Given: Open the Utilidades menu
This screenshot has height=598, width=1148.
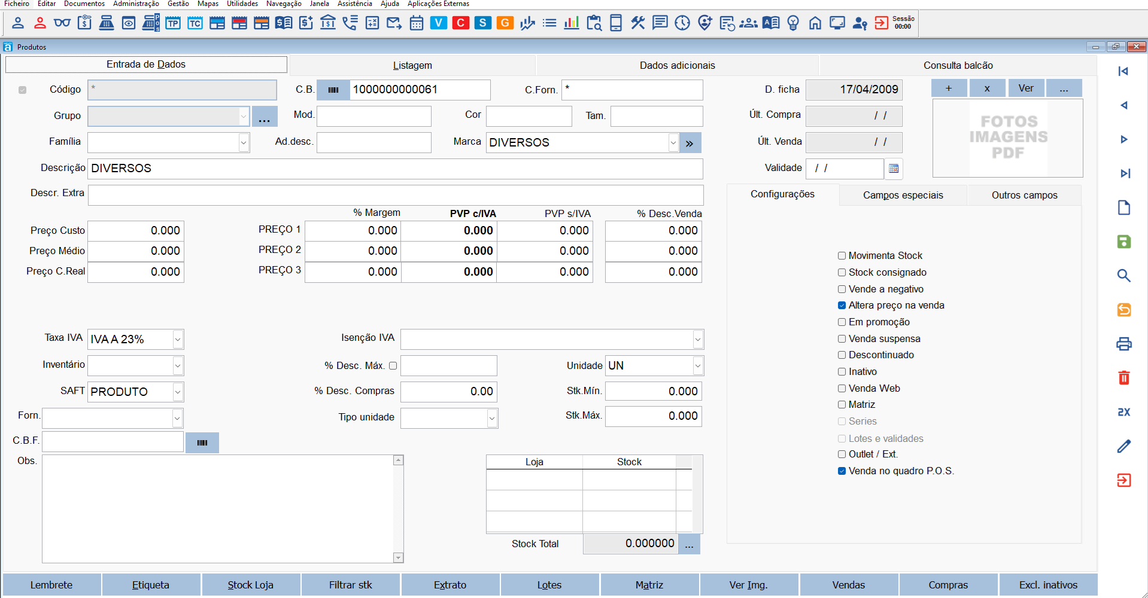Looking at the screenshot, I should pyautogui.click(x=242, y=4).
